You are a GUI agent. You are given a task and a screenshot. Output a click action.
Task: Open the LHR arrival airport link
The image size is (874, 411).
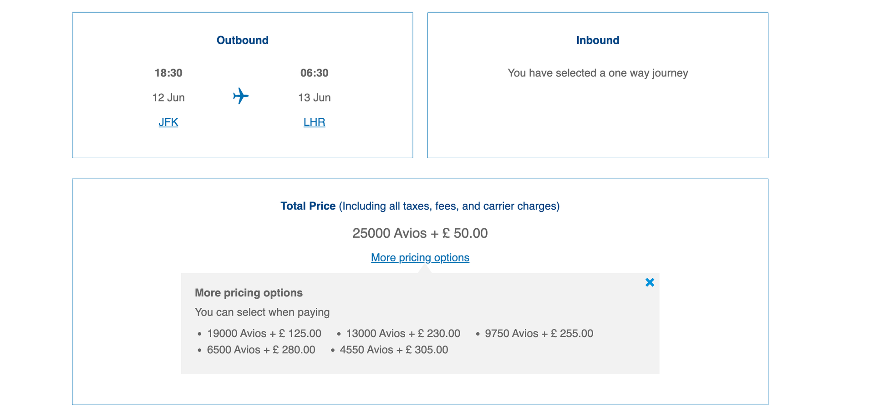314,122
